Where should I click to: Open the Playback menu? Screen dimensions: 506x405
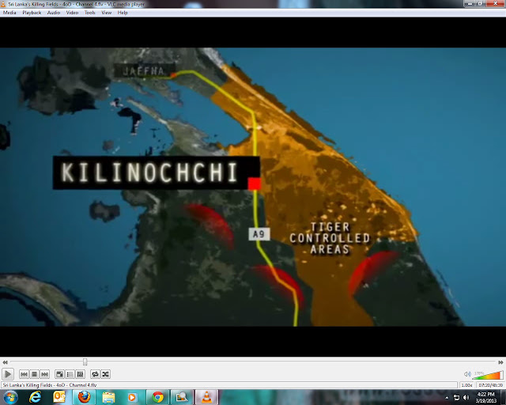click(32, 13)
